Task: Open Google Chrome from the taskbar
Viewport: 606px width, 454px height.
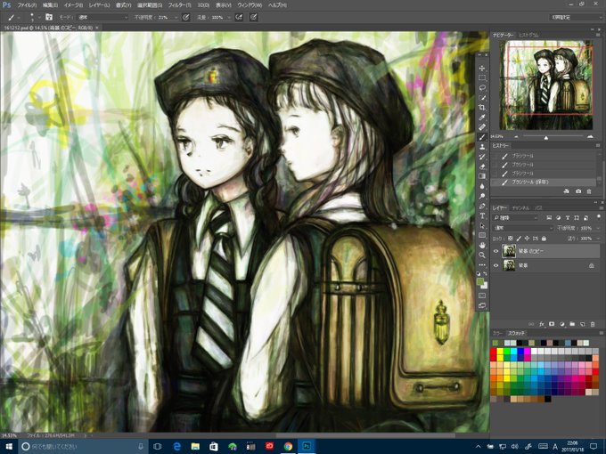Action: pyautogui.click(x=288, y=447)
